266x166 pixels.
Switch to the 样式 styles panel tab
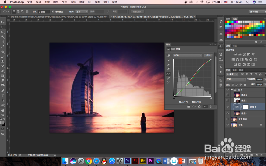[x=235, y=46]
